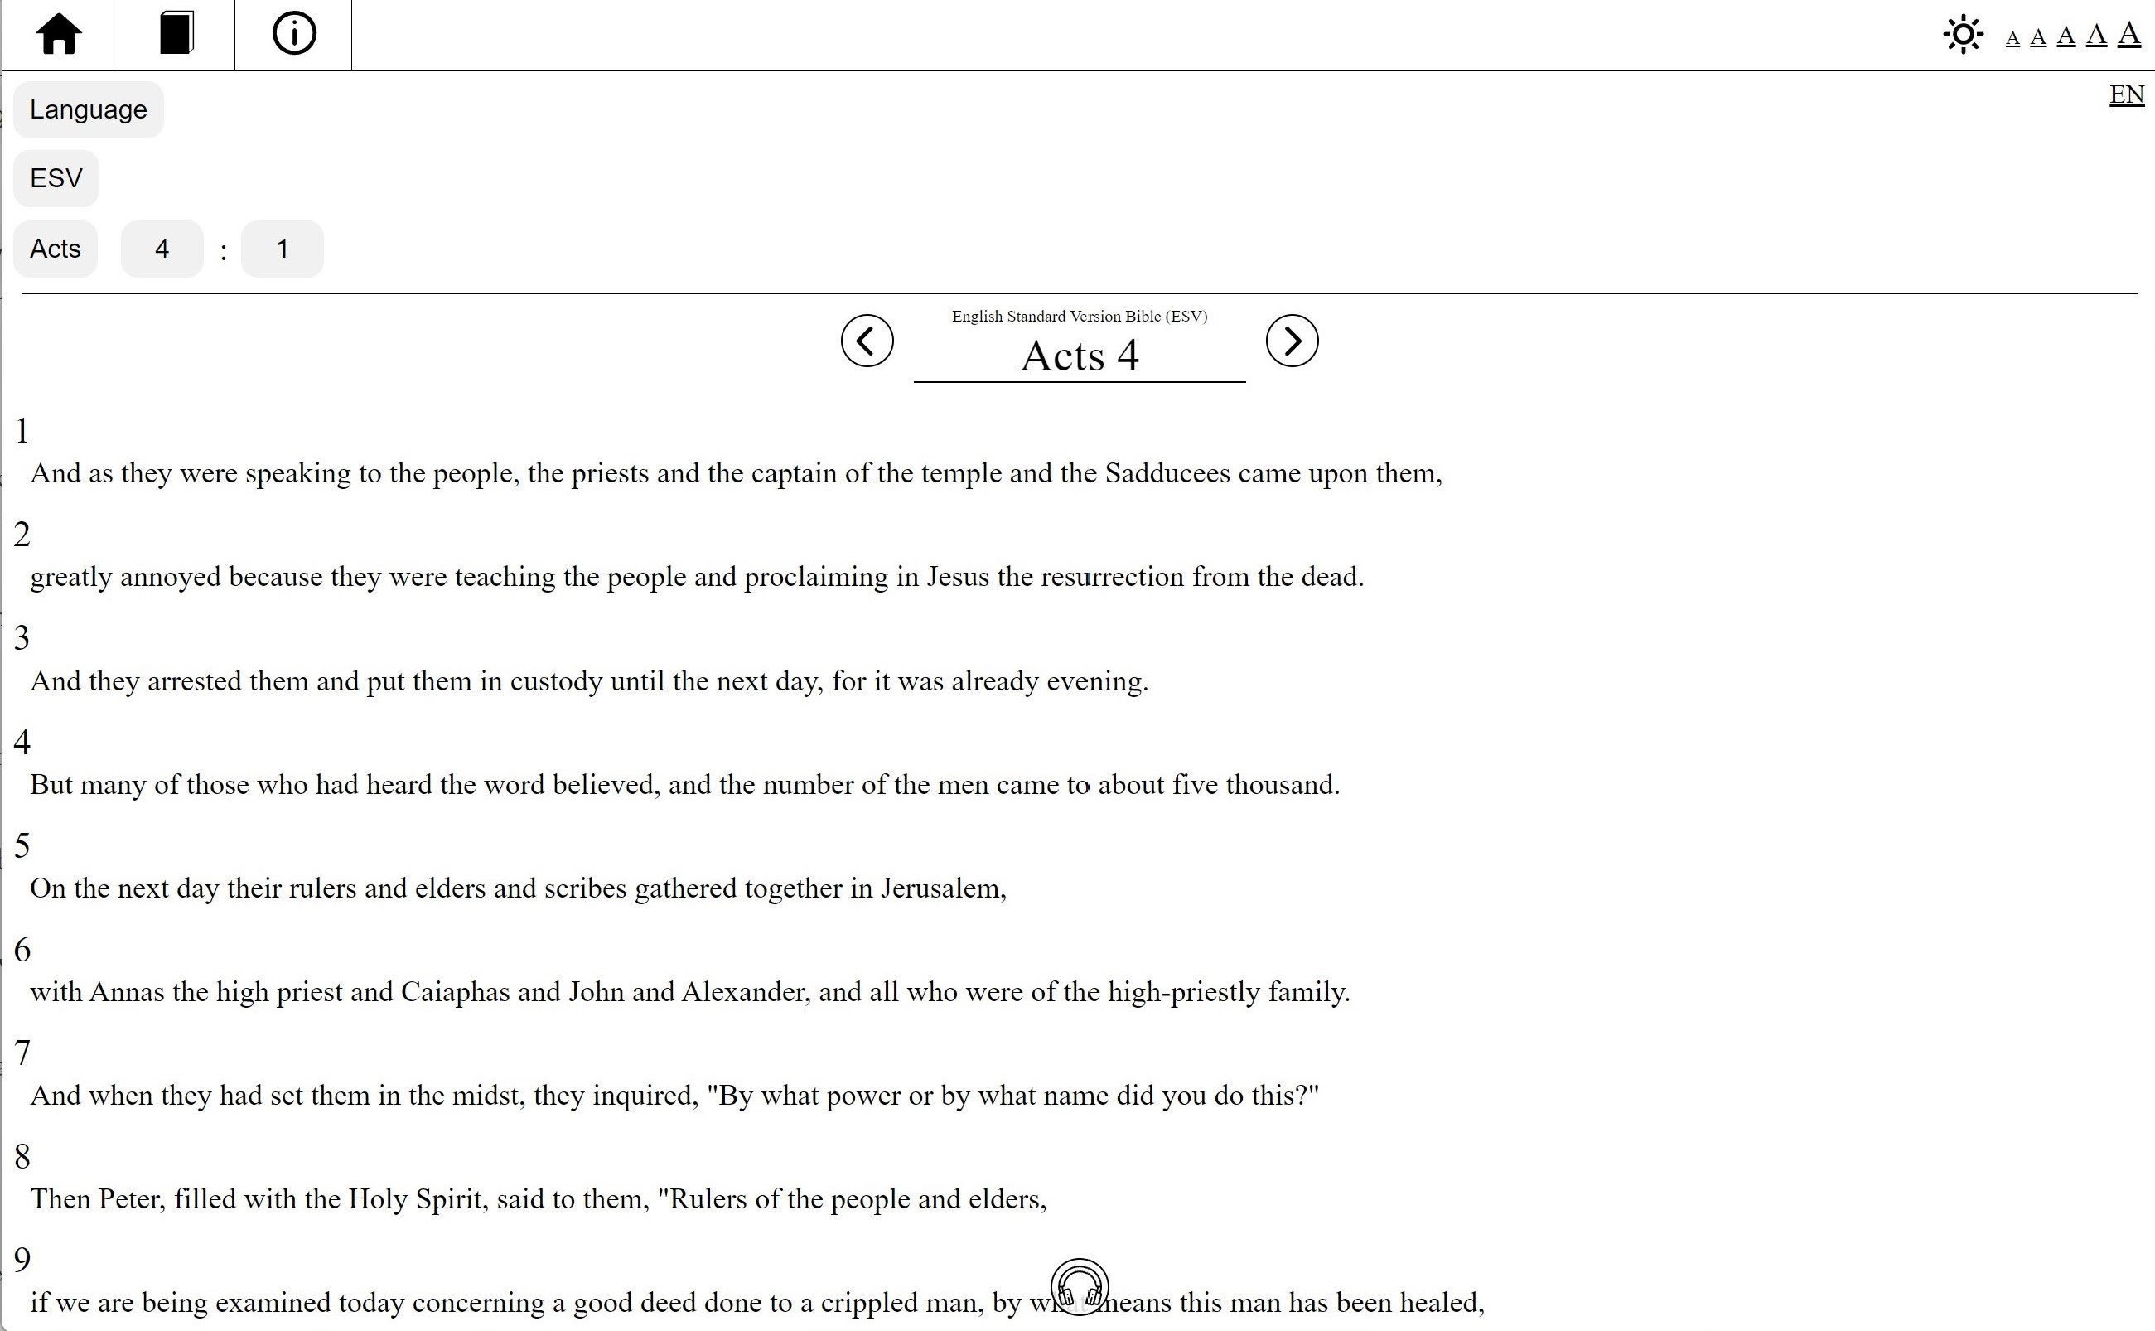Expand the Acts book dropdown
This screenshot has width=2155, height=1331.
click(x=57, y=248)
